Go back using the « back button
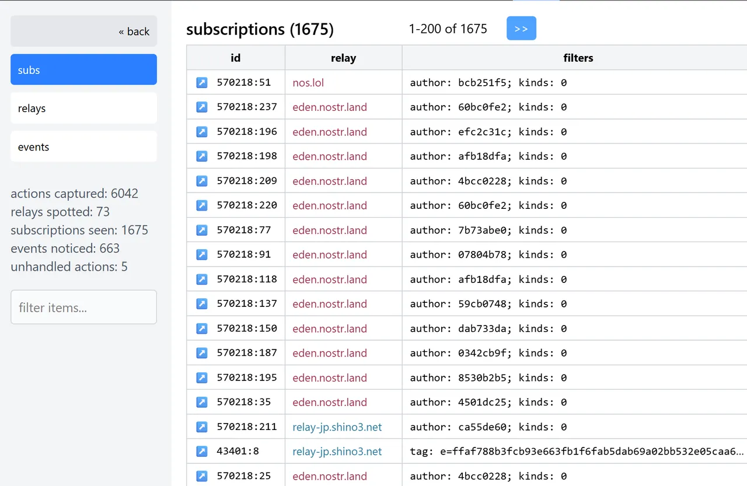This screenshot has height=486, width=747. click(83, 32)
